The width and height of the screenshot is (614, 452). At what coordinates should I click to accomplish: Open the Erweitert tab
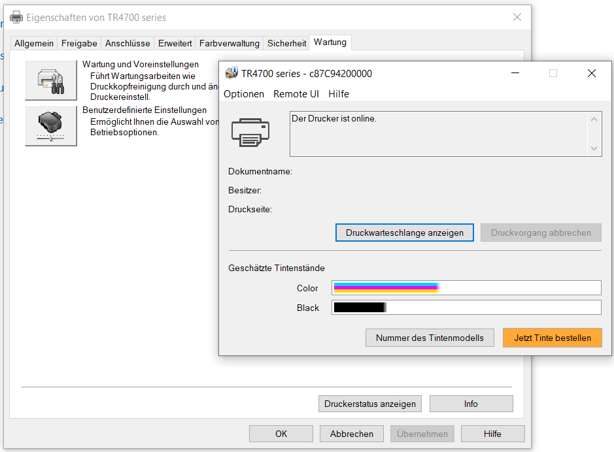coord(175,43)
